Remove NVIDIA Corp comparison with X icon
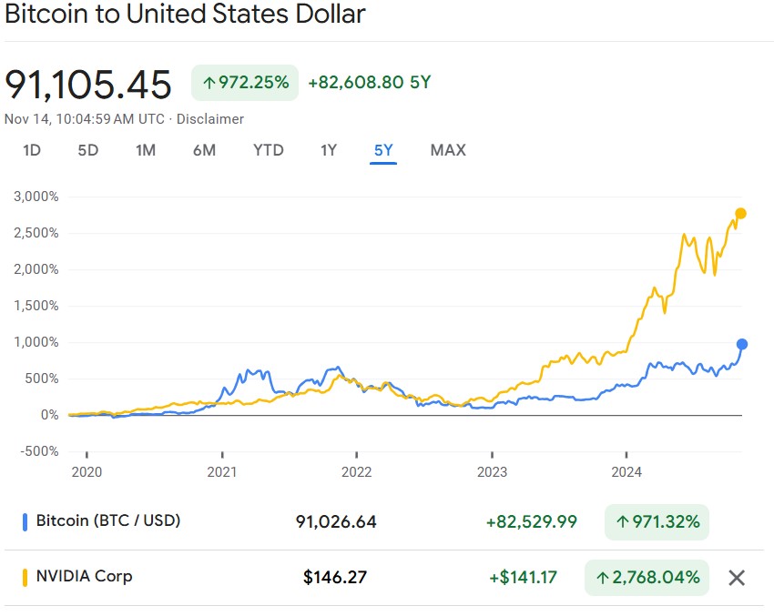 [737, 577]
